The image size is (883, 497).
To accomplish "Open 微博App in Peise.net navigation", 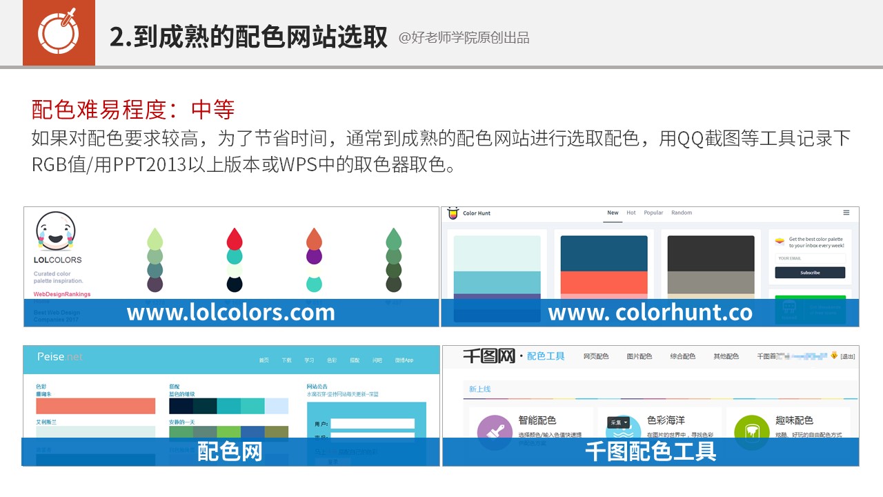I will pos(404,360).
